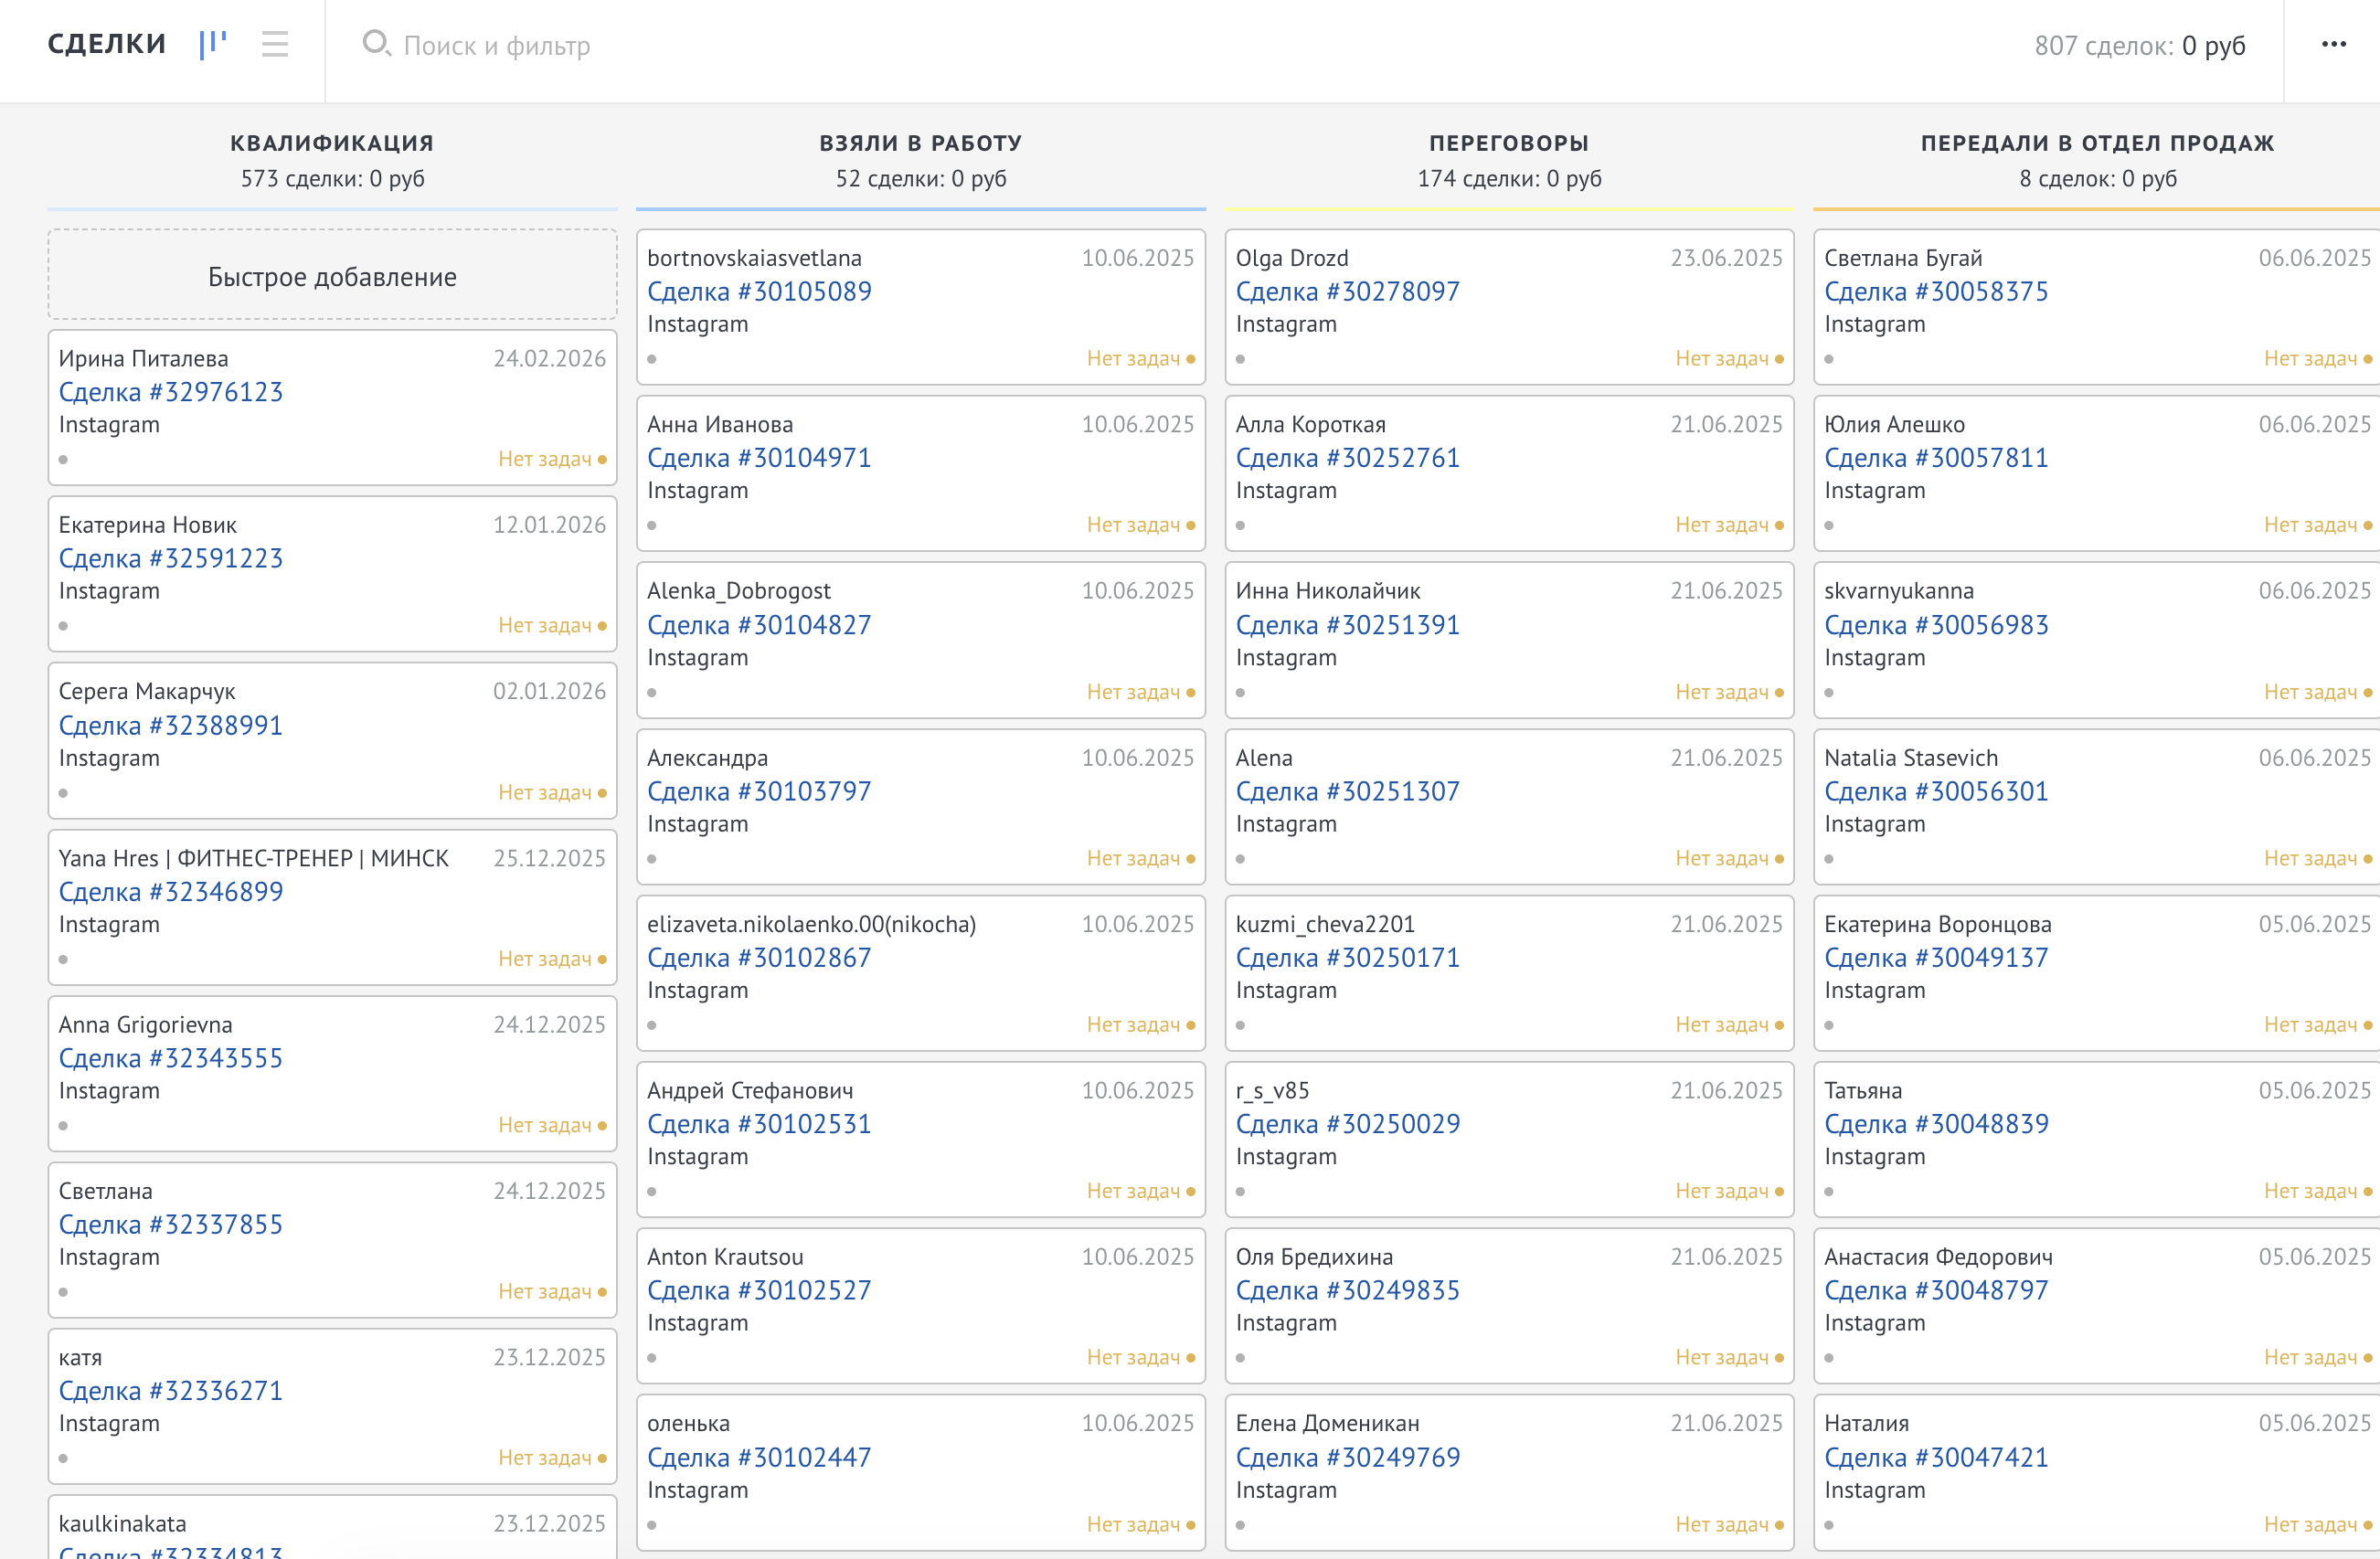The width and height of the screenshot is (2380, 1559).
Task: Open deal Сделка #30104827
Action: coord(759,624)
